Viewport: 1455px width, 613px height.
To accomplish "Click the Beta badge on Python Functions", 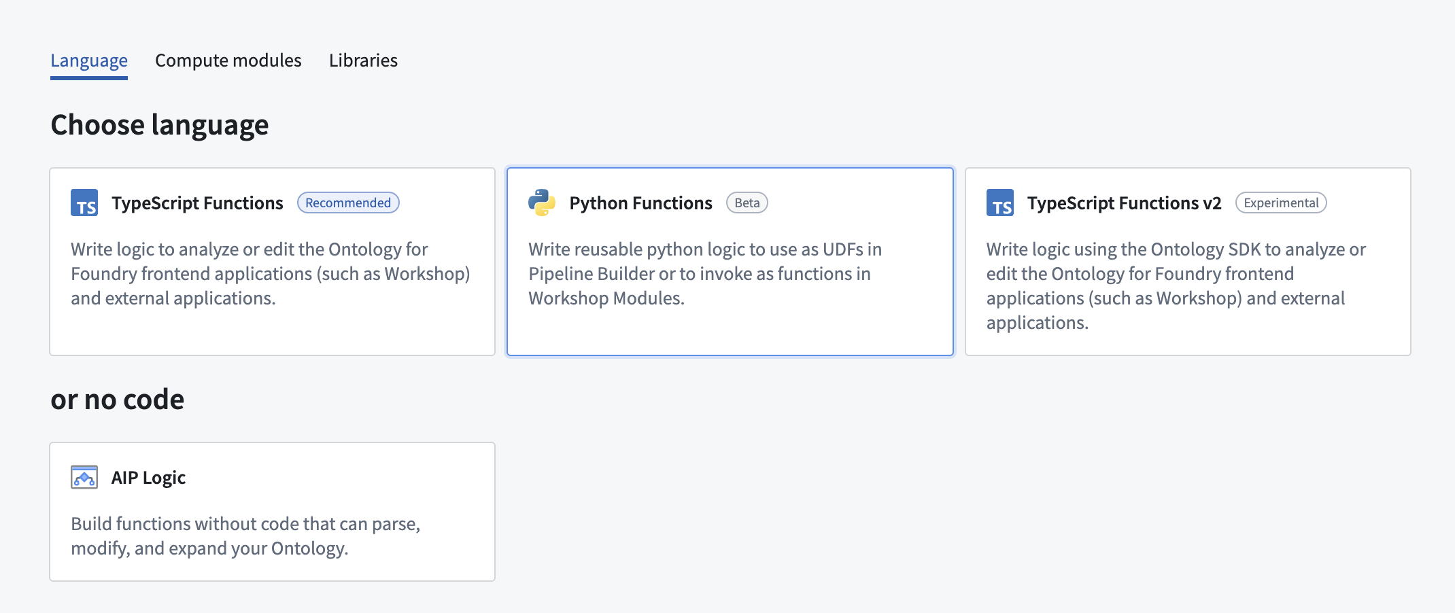I will point(747,203).
